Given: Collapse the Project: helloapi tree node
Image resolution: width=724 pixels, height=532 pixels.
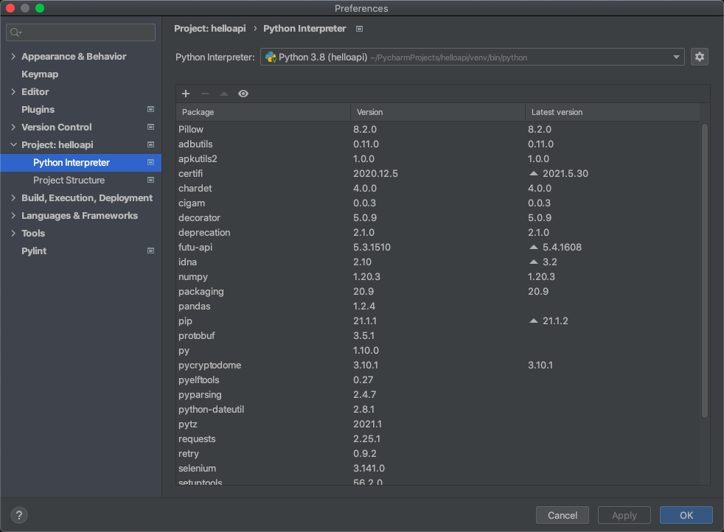Looking at the screenshot, I should (x=13, y=145).
